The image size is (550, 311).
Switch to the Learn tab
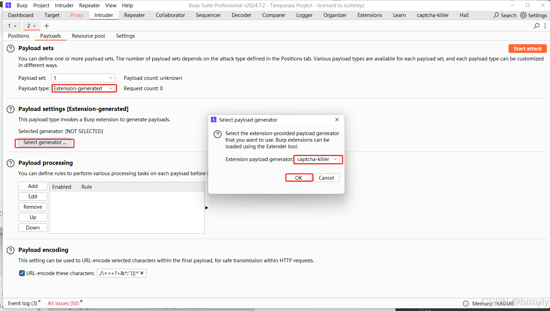399,15
